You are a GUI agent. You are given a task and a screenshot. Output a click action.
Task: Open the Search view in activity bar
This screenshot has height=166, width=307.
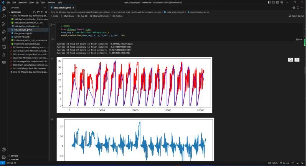[x=3, y=16]
